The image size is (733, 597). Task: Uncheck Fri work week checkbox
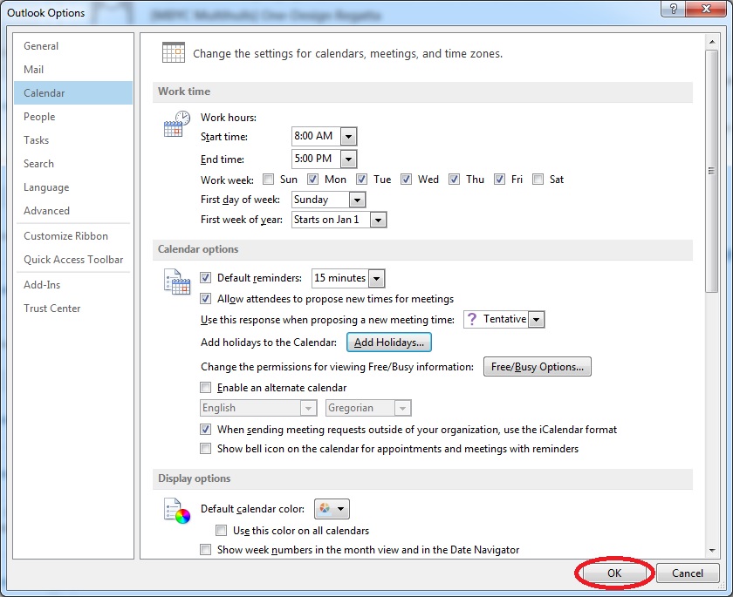pos(500,180)
